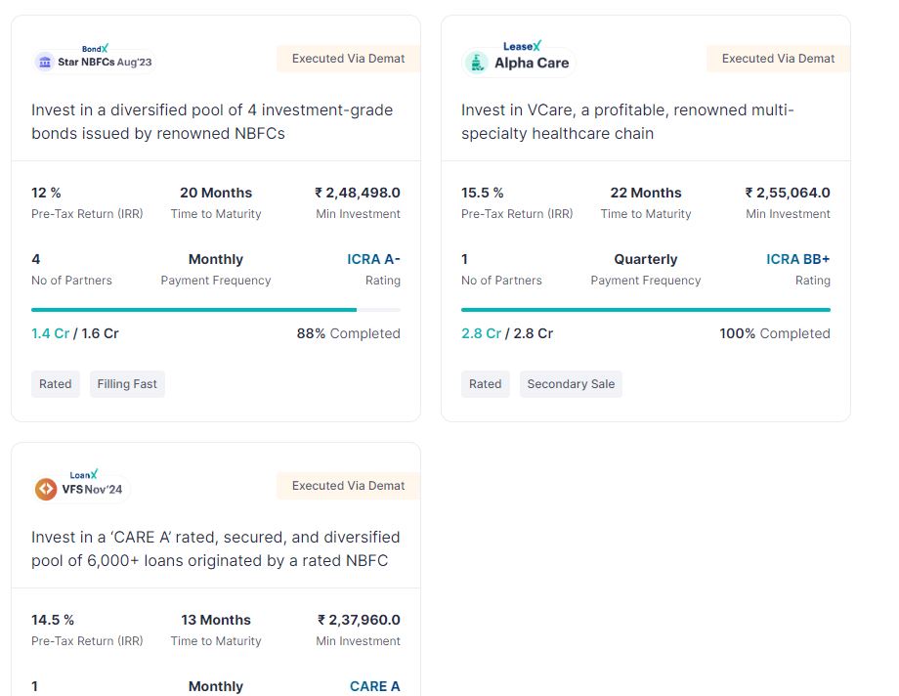The width and height of the screenshot is (899, 696).
Task: Click the Star NBFCs diversified bonds description
Action: coord(212,121)
